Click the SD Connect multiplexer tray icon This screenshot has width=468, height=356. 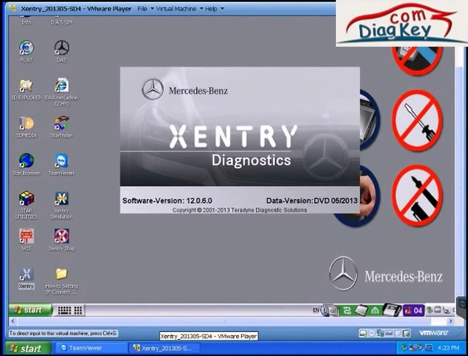click(391, 311)
